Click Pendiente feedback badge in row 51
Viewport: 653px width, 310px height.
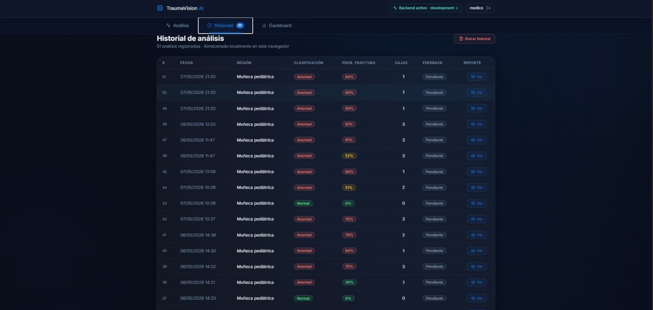point(434,77)
